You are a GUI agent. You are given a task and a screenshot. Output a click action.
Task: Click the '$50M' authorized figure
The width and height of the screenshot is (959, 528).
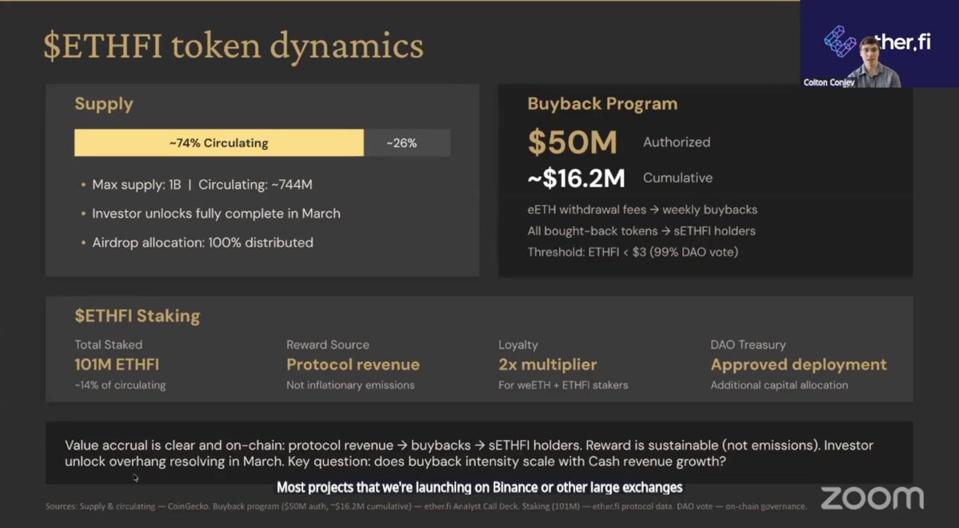coord(573,142)
